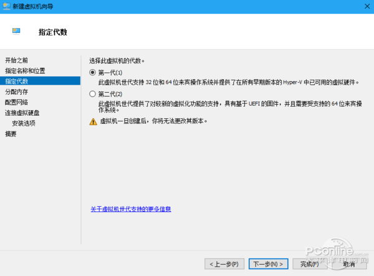374x276 pixels.
Task: Select the 安装选项 sub-step
Action: (24, 123)
